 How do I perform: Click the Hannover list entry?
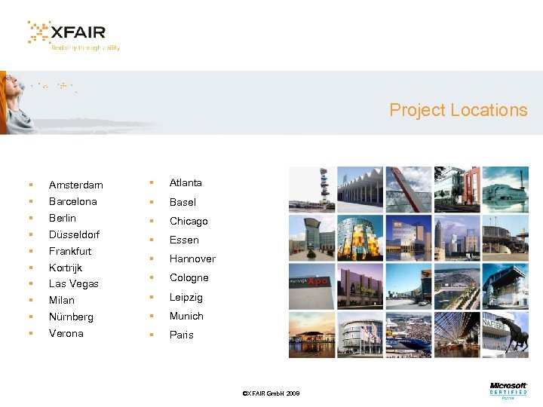192,259
